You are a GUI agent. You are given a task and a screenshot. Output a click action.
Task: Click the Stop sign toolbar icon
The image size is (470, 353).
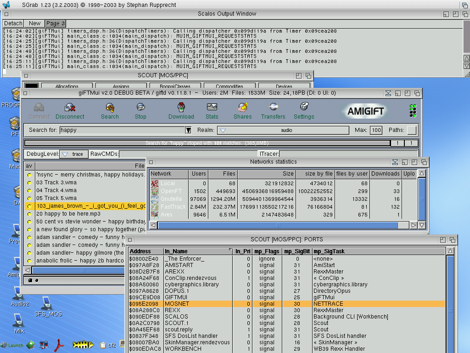[140, 107]
